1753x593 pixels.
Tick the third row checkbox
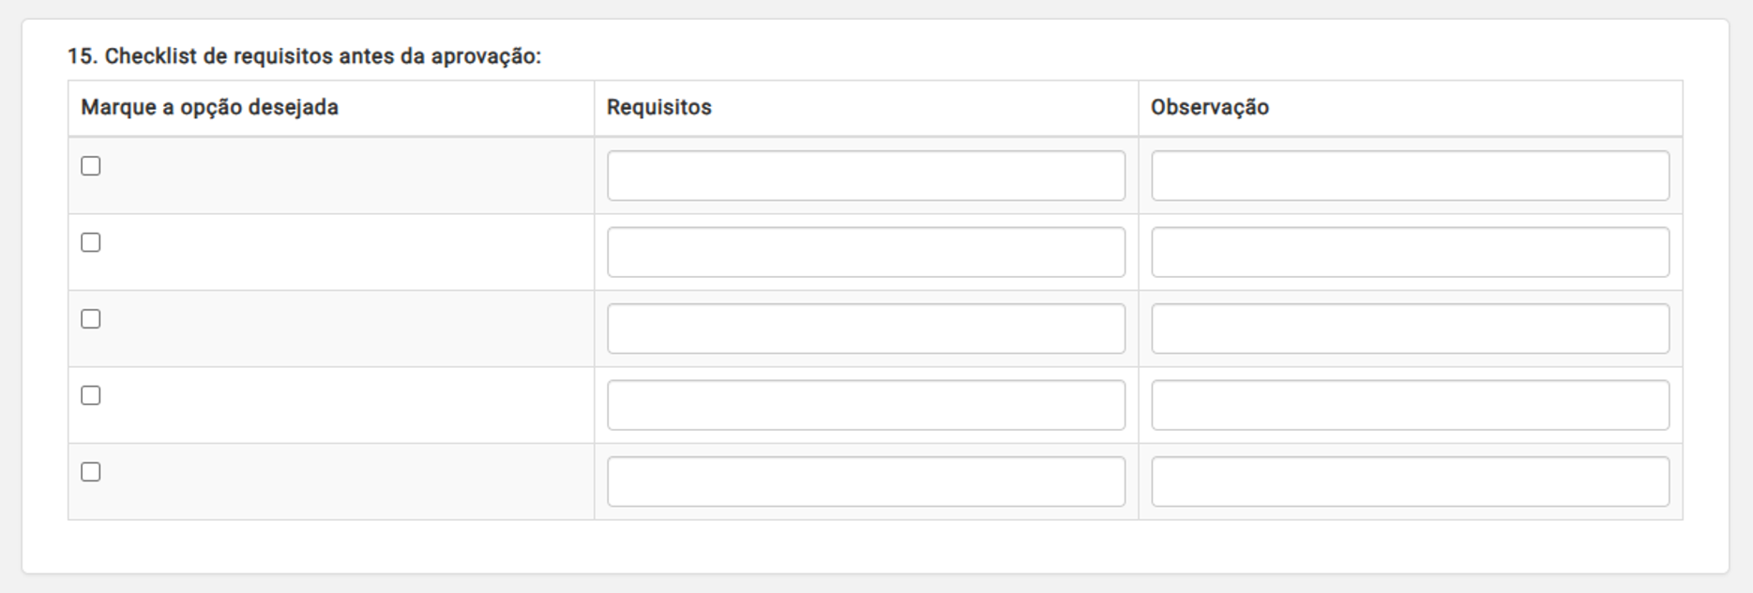[91, 319]
